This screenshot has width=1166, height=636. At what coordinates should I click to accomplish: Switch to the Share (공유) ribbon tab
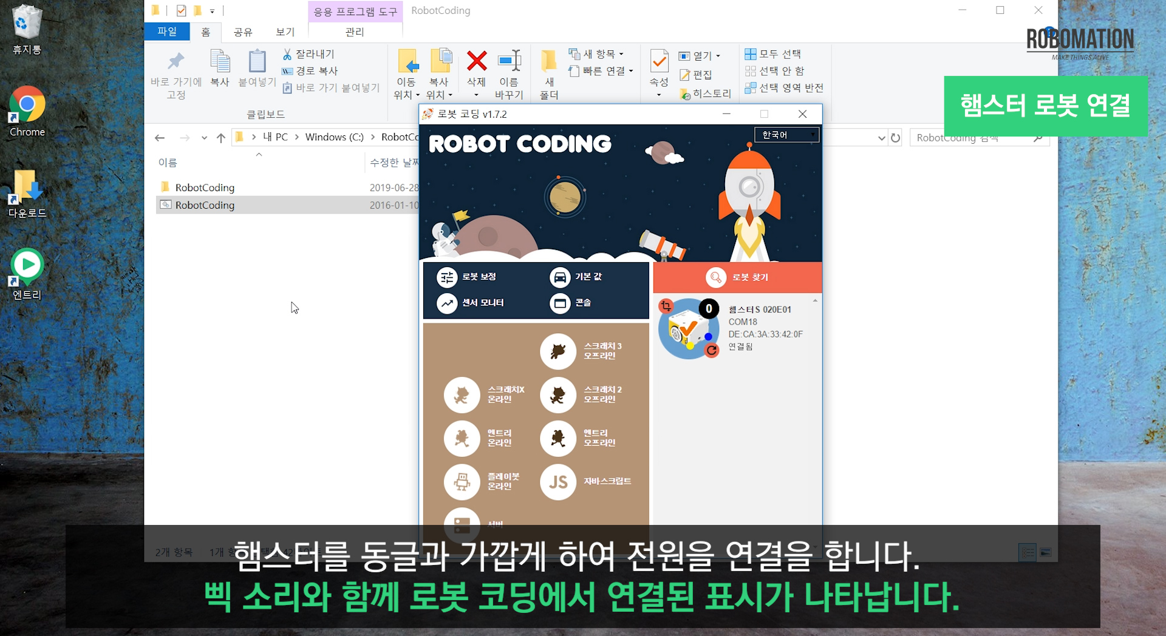(243, 32)
